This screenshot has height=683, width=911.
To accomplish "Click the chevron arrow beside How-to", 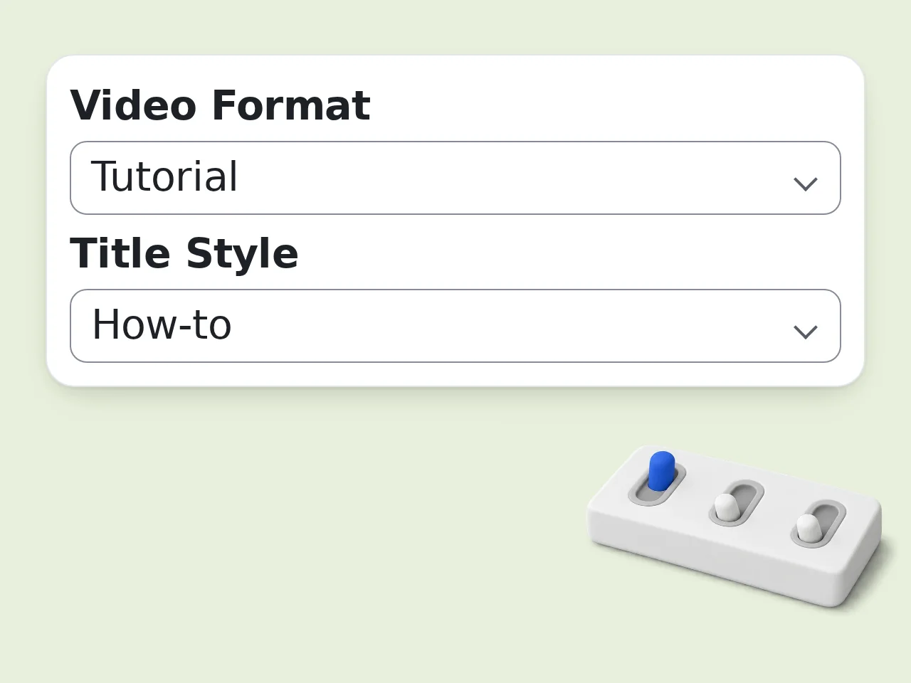I will tap(805, 332).
